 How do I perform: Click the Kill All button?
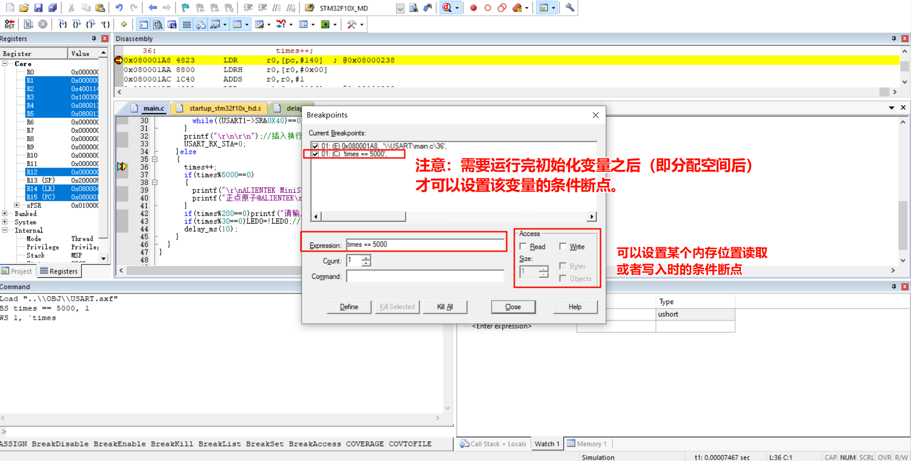pos(445,307)
